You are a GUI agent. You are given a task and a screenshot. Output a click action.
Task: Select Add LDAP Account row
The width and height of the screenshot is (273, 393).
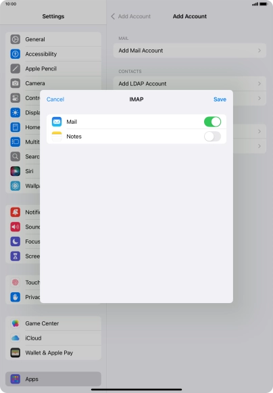pyautogui.click(x=190, y=84)
